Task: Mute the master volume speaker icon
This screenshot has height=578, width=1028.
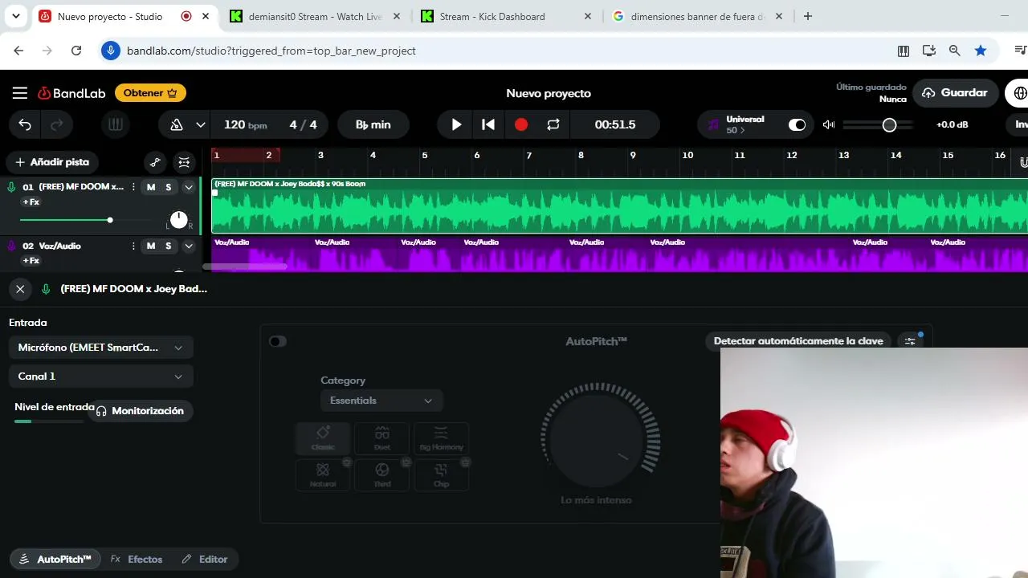Action: point(829,124)
